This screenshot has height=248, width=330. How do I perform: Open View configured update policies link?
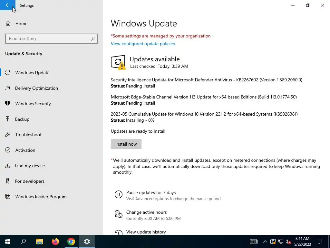click(143, 44)
